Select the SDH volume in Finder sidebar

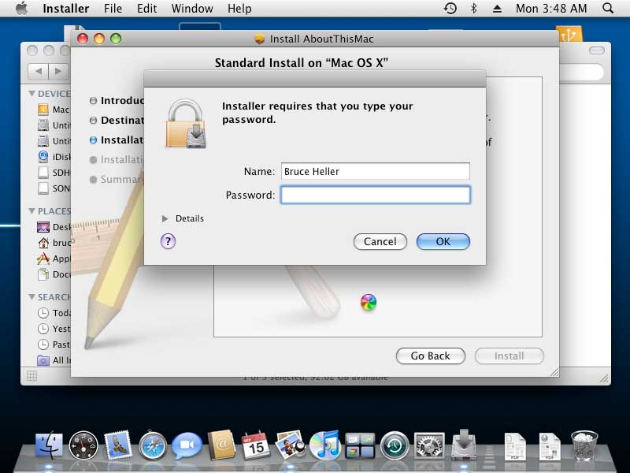pos(54,173)
